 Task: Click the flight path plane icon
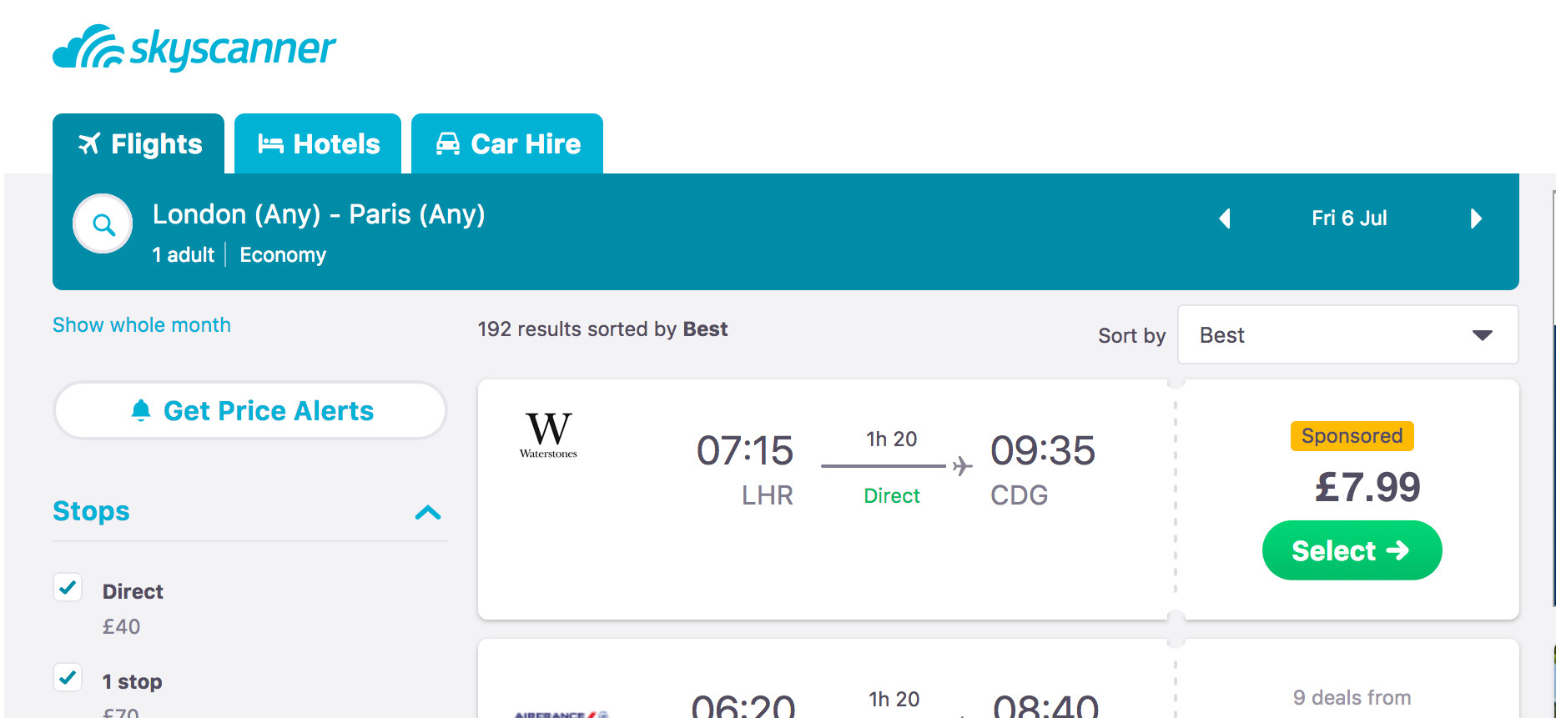(962, 465)
